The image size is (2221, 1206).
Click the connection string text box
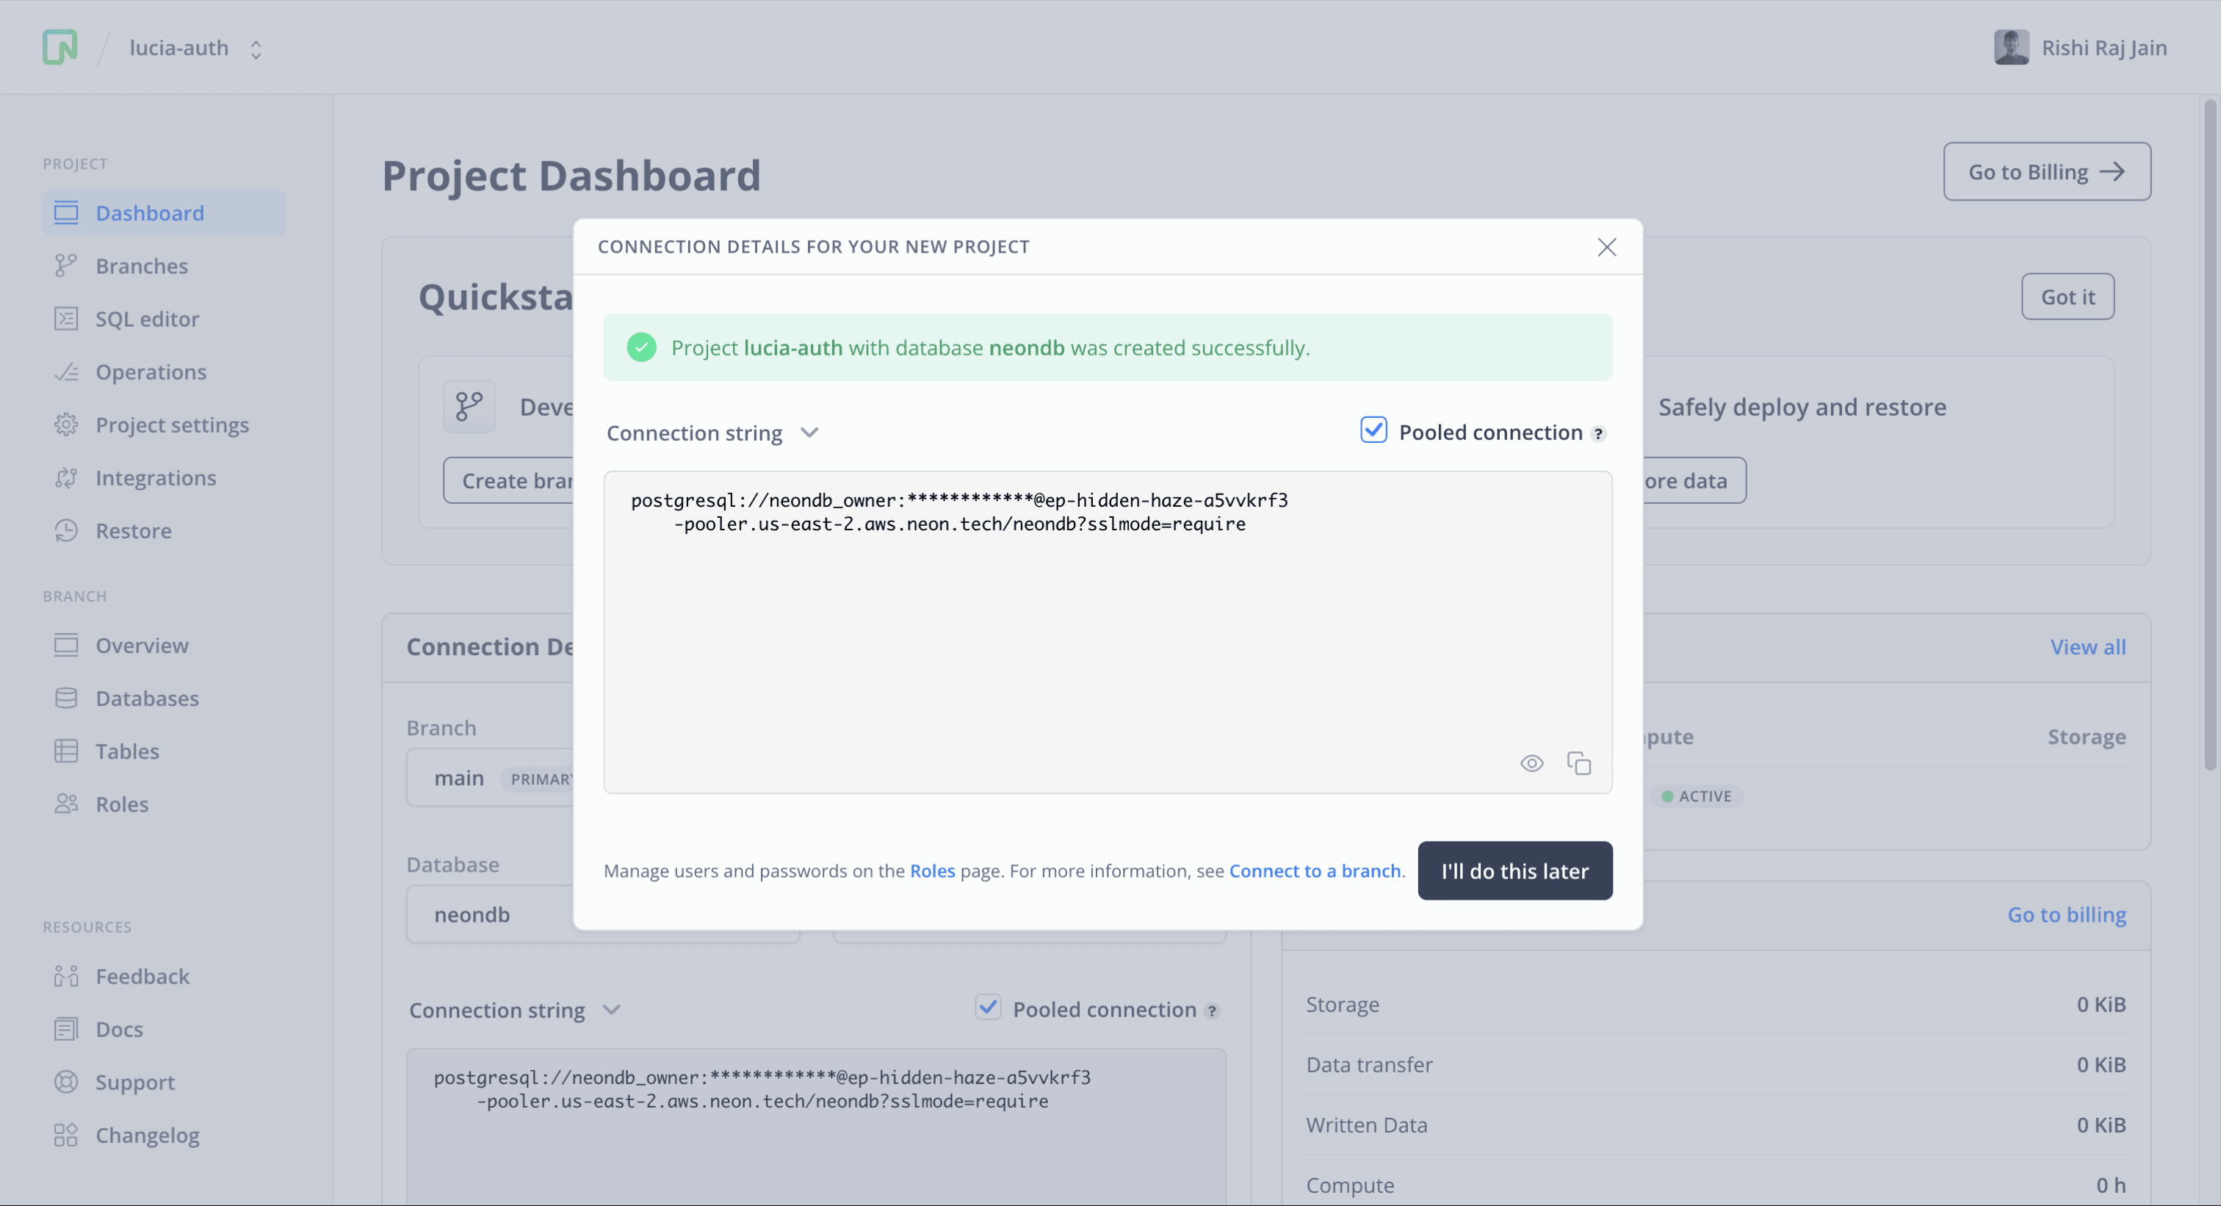[1107, 629]
